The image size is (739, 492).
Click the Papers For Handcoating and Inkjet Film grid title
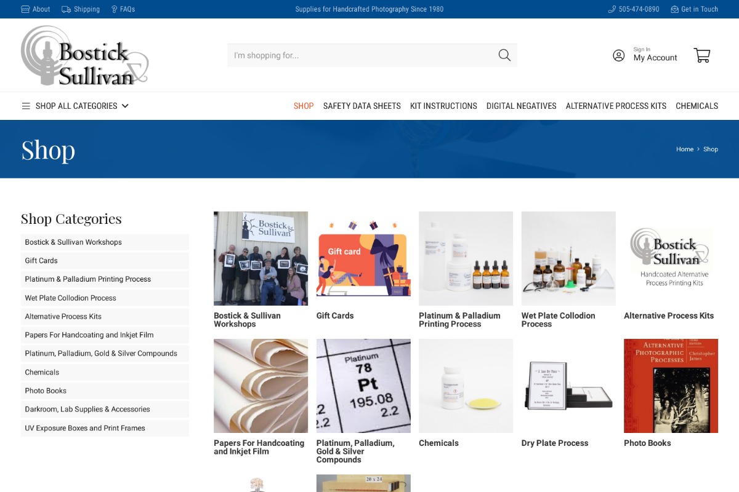pos(259,447)
